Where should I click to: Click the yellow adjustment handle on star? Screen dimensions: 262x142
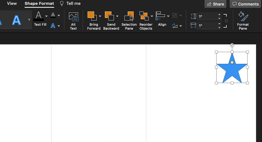click(x=232, y=62)
